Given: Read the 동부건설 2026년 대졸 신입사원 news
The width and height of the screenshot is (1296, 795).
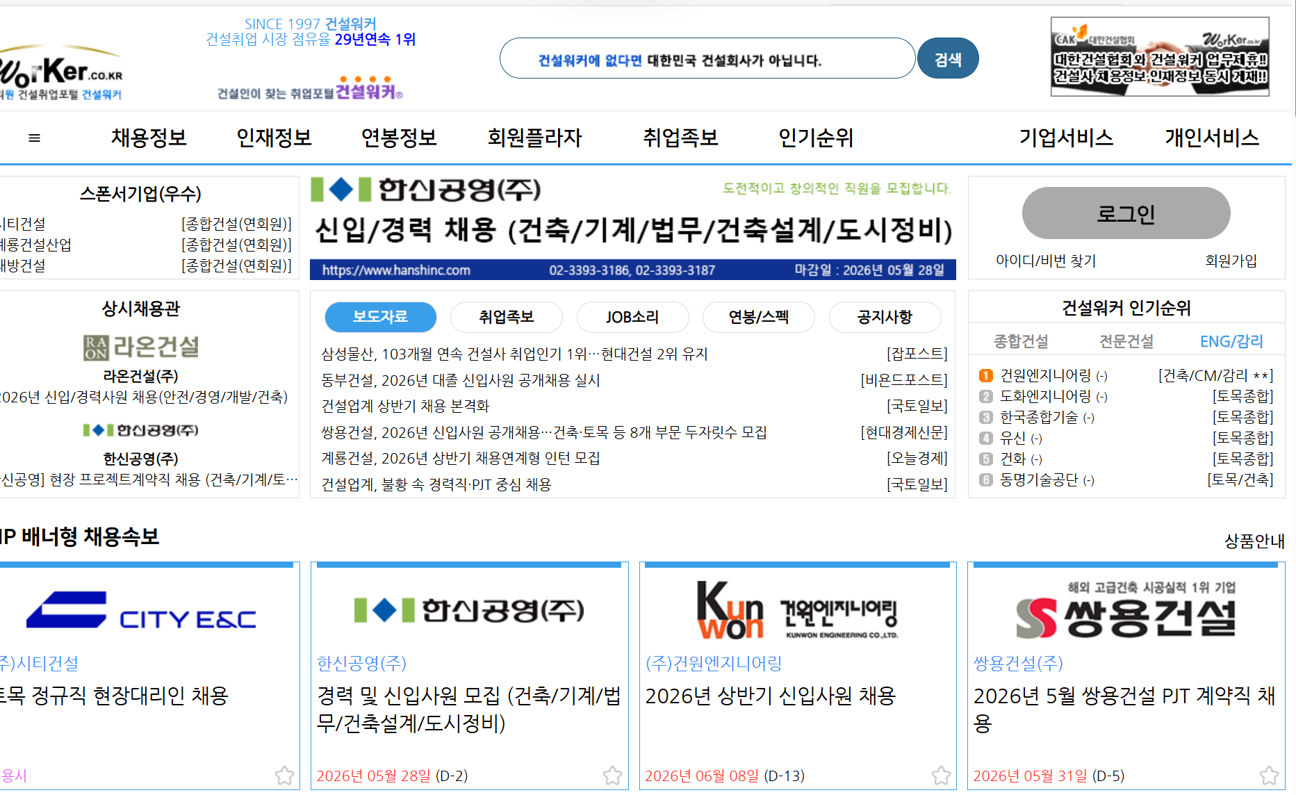Looking at the screenshot, I should (x=461, y=380).
